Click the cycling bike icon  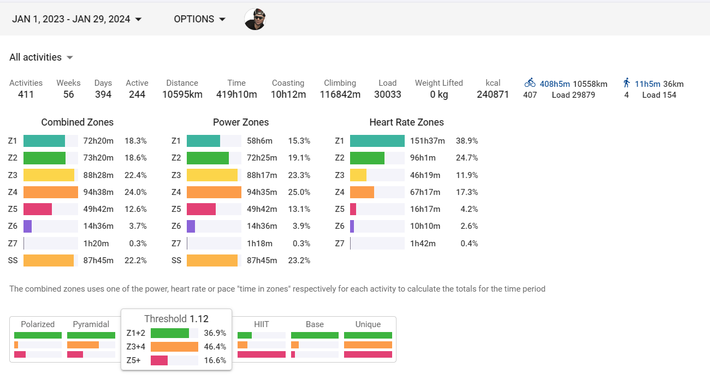point(530,84)
